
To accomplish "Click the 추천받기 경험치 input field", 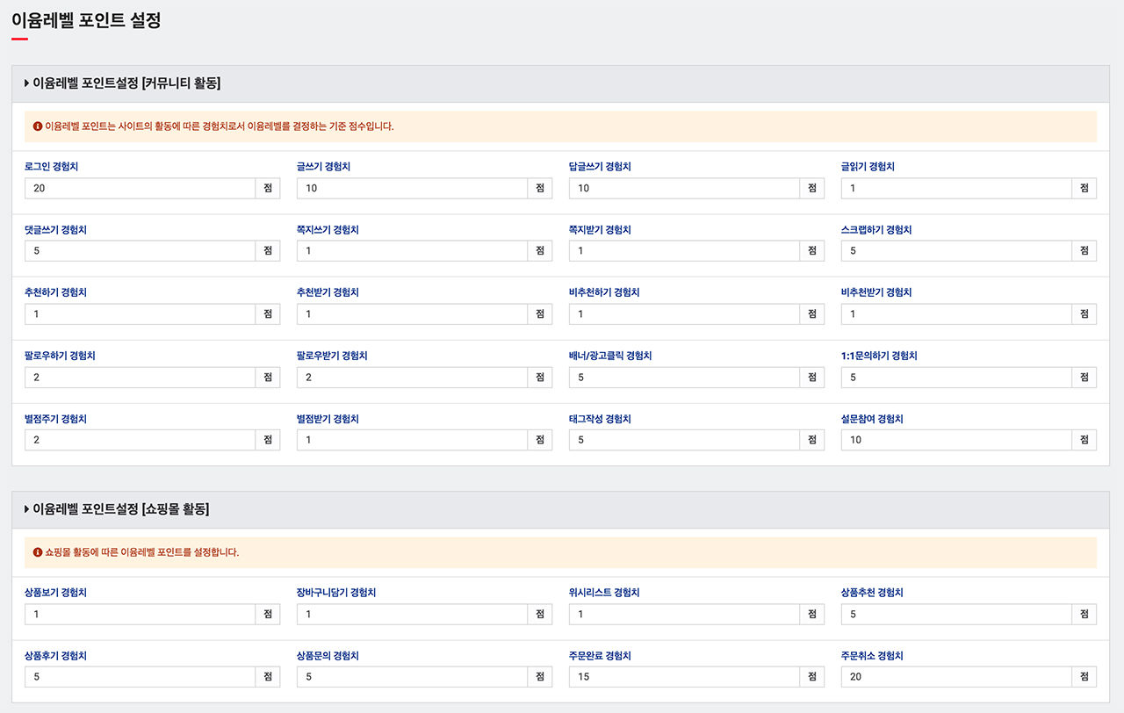I will 413,314.
